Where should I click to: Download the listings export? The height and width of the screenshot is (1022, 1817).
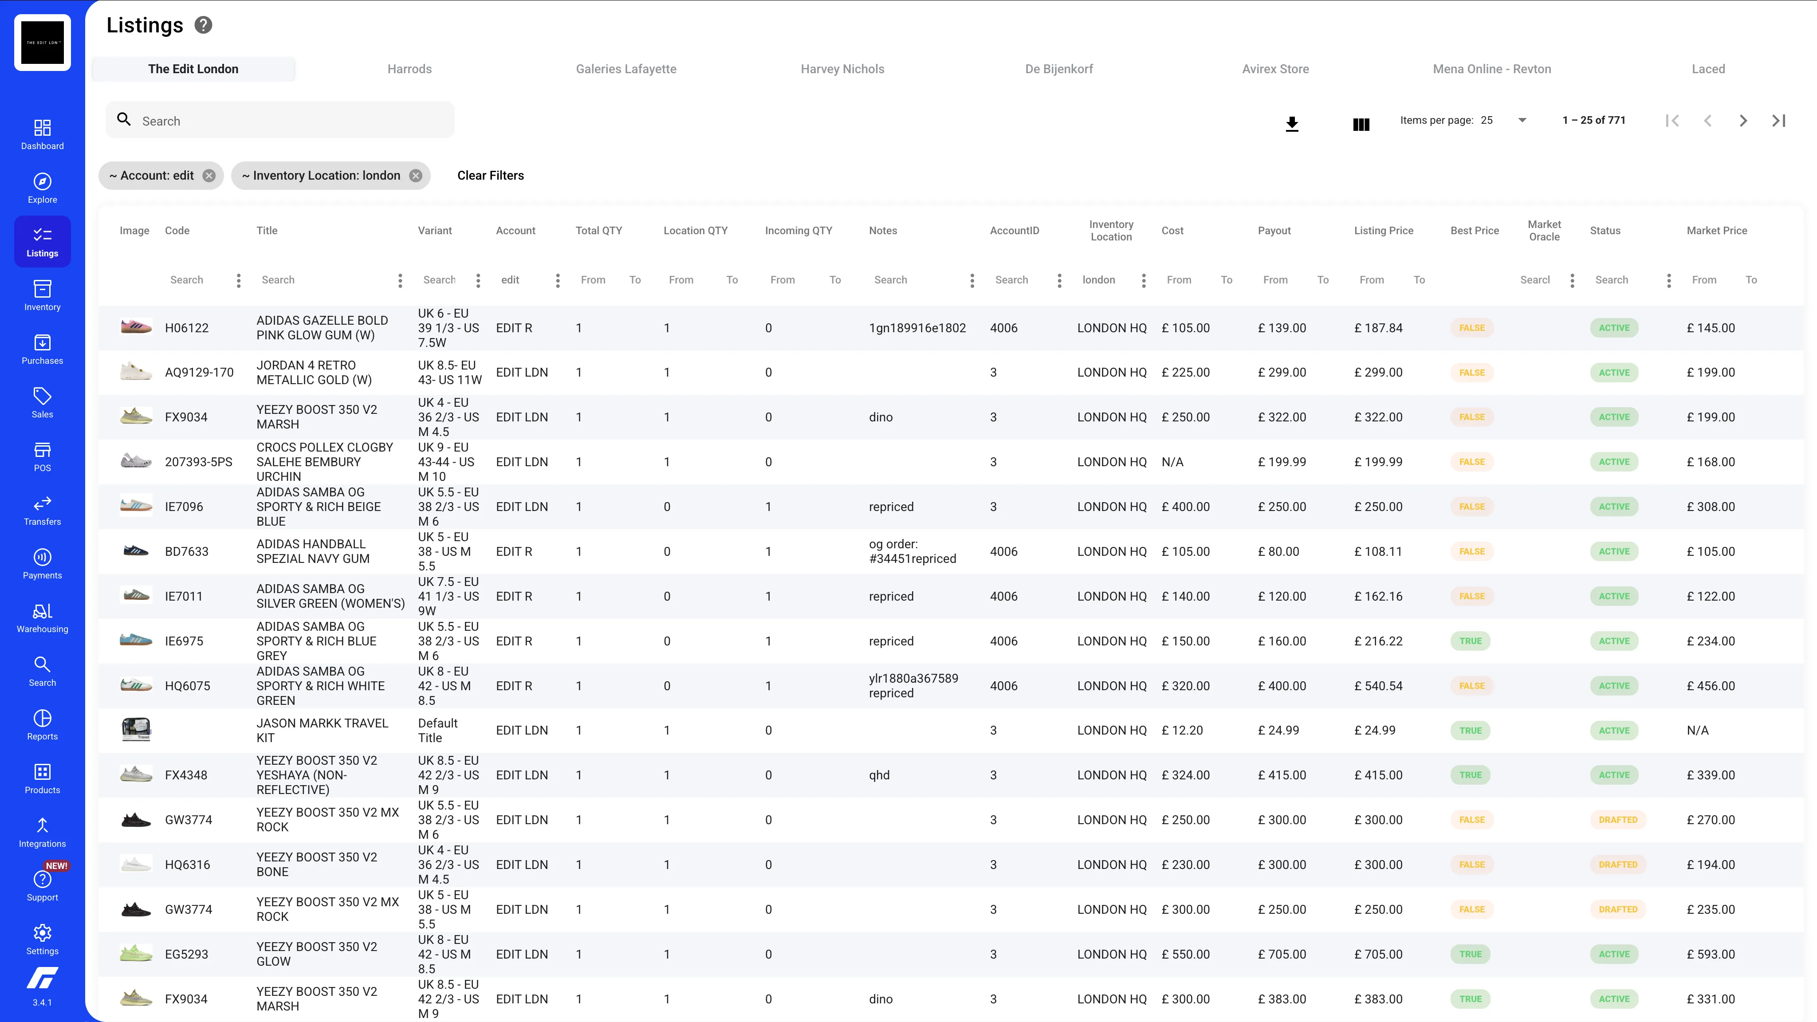click(1292, 123)
